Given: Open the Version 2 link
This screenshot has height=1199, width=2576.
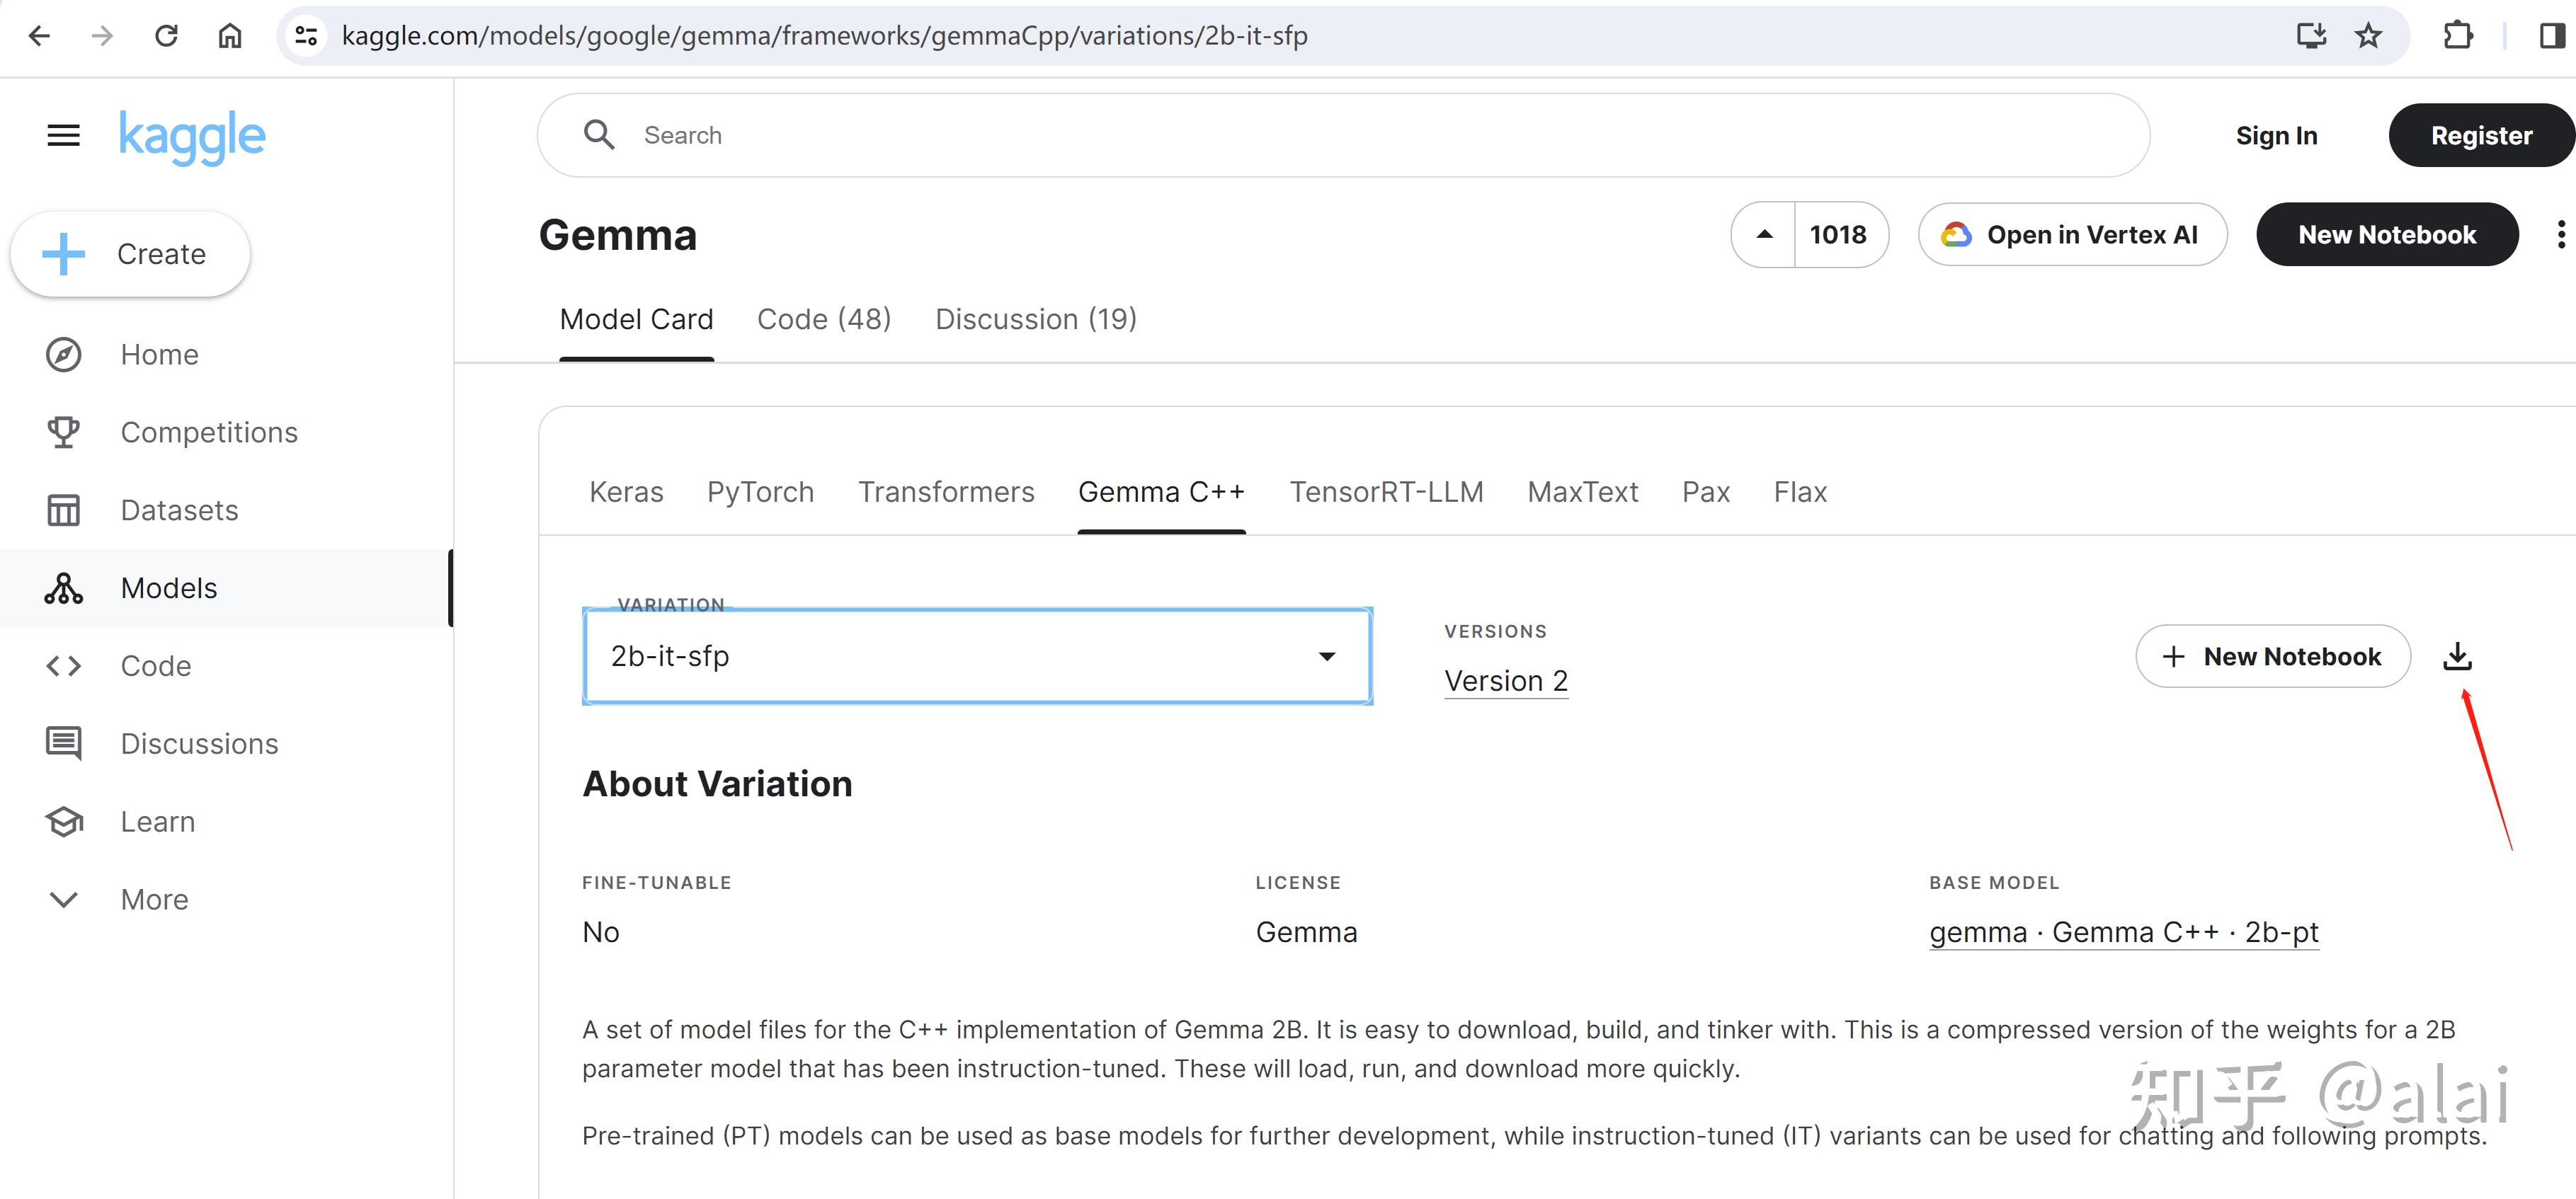Looking at the screenshot, I should (x=1505, y=680).
